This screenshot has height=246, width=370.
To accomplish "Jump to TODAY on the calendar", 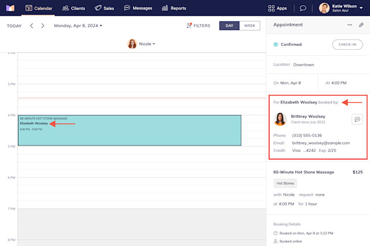I will (14, 26).
